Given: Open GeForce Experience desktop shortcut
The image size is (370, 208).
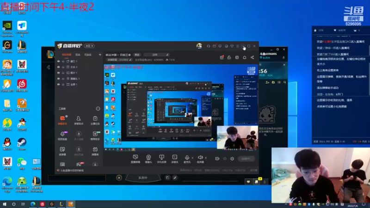Looking at the screenshot, I should pyautogui.click(x=7, y=29).
